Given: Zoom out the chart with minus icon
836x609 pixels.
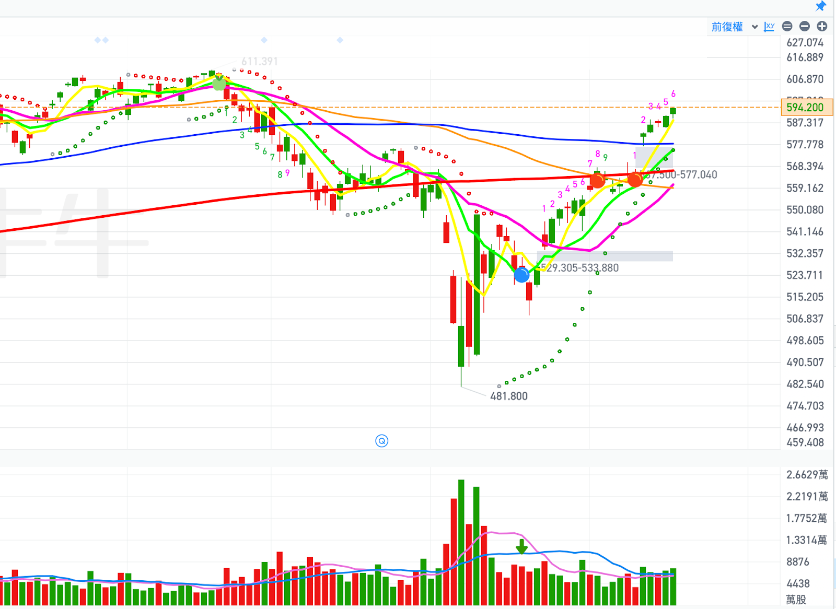Looking at the screenshot, I should pyautogui.click(x=805, y=26).
